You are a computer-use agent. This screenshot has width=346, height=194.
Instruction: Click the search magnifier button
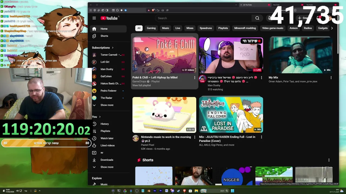coord(257,18)
